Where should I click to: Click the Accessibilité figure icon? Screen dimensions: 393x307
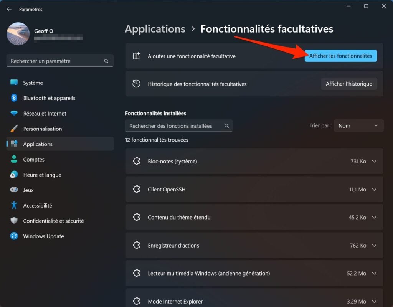point(14,205)
